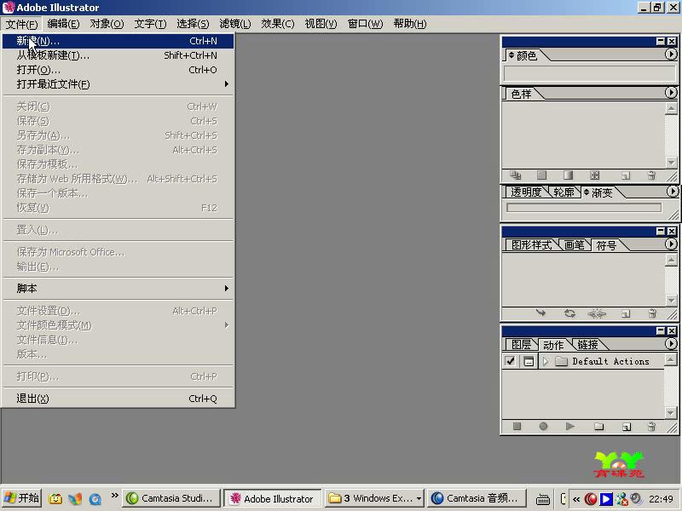Click Show Gradient Swatches icon

(568, 175)
